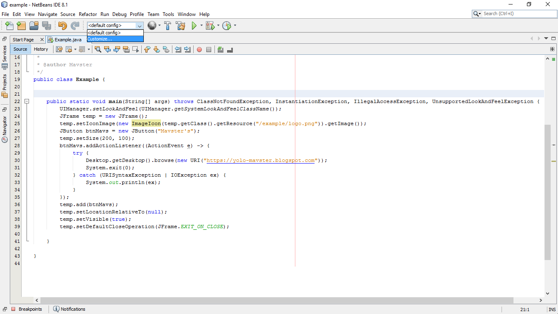Clean and Build with the hammer-and-broom icon

[x=181, y=25]
